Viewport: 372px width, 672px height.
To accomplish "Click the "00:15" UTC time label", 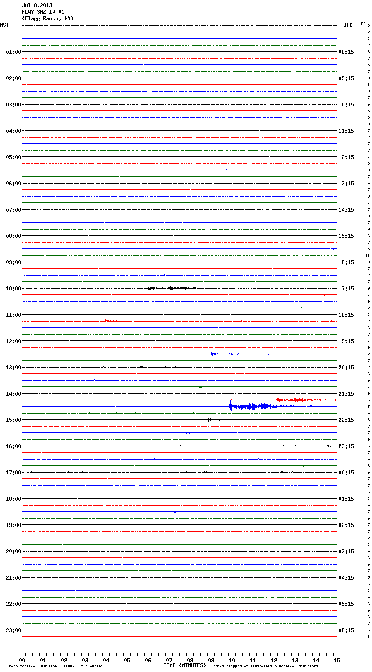I will click(x=346, y=473).
